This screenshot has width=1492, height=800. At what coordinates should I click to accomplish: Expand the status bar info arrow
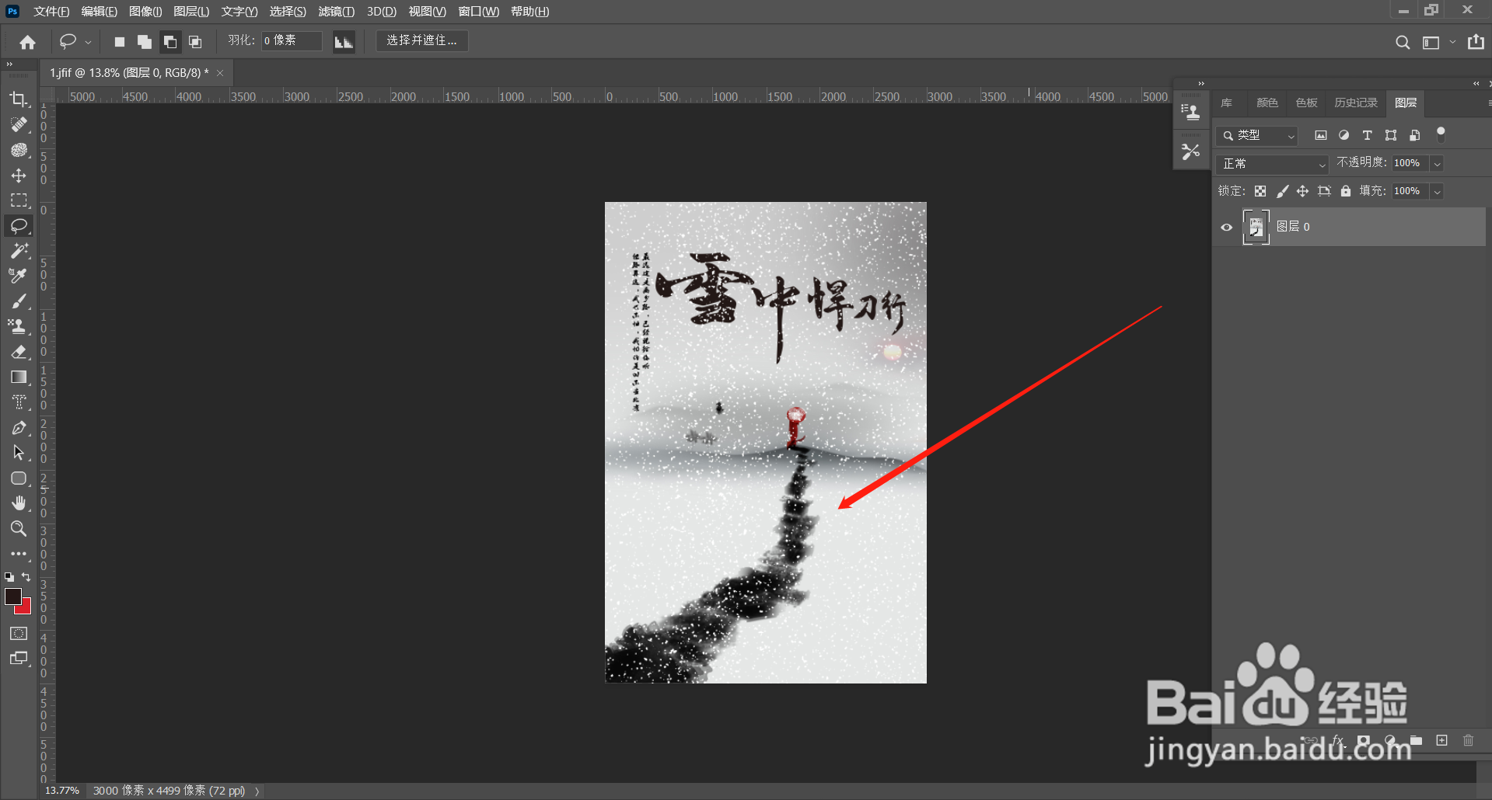(x=257, y=791)
